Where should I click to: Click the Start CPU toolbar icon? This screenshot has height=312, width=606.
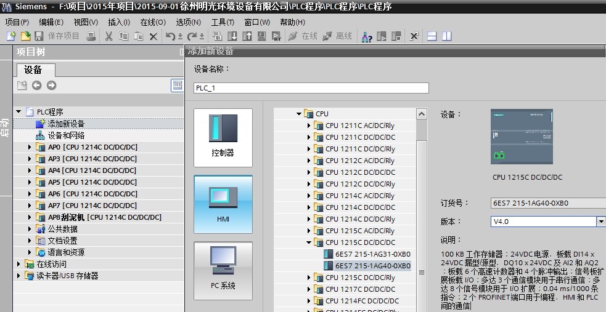[x=382, y=36]
